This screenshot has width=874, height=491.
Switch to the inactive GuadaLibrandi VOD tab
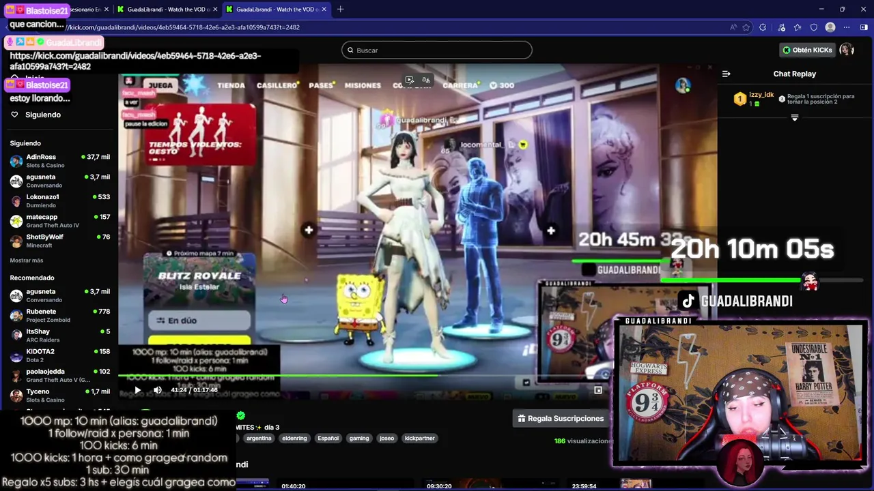coord(166,9)
